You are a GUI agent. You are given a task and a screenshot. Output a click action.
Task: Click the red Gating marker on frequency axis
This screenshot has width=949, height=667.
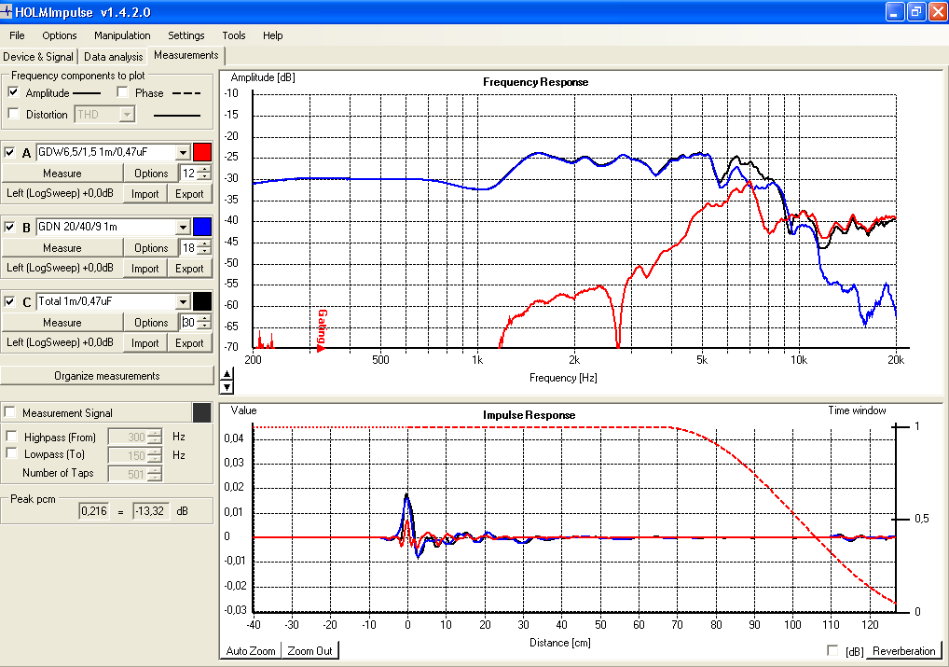click(322, 329)
